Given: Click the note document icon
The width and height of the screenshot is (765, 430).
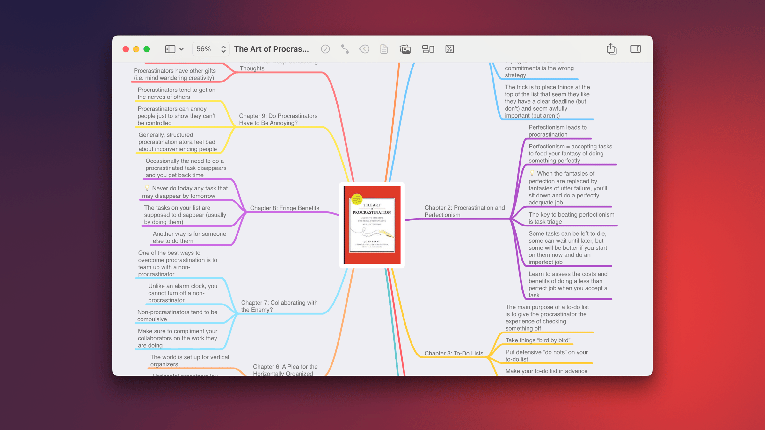Looking at the screenshot, I should click(384, 49).
